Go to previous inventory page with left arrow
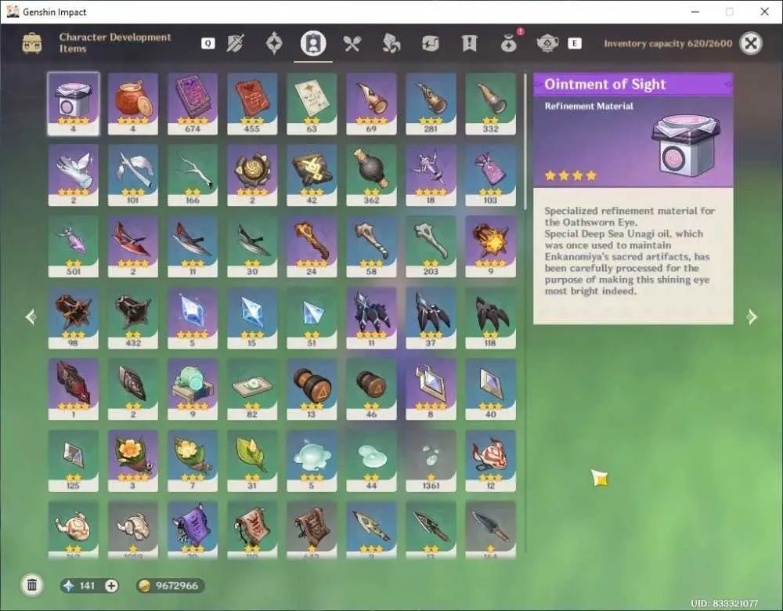The width and height of the screenshot is (783, 611). point(31,316)
